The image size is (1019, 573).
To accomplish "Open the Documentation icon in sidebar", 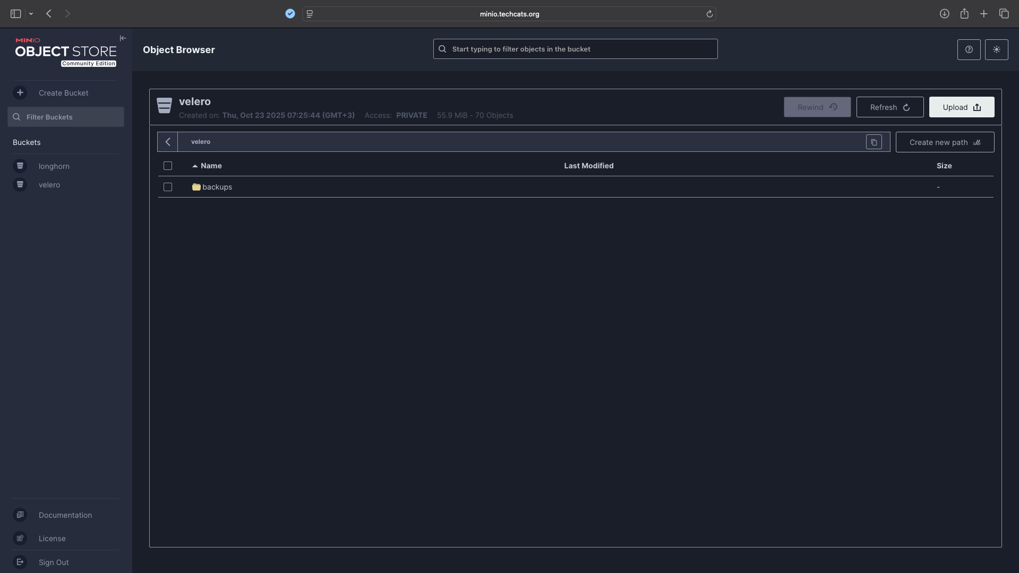I will pyautogui.click(x=20, y=515).
